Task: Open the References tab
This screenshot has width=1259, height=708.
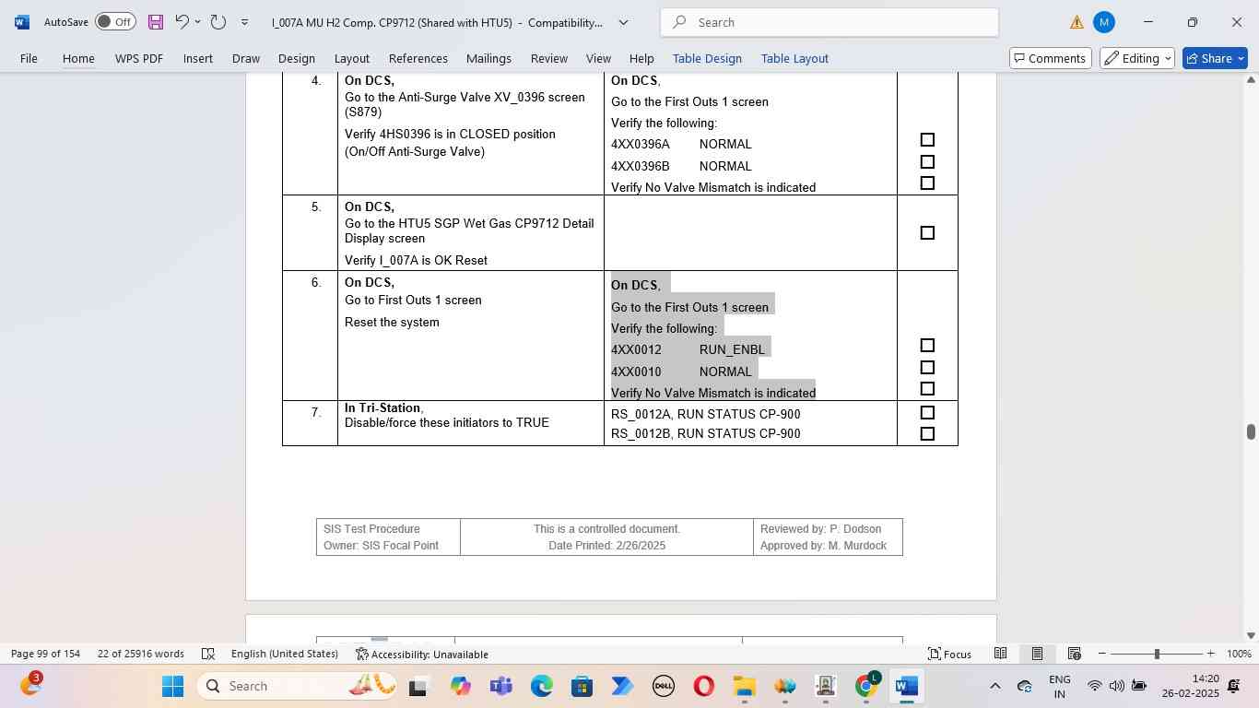Action: (418, 58)
